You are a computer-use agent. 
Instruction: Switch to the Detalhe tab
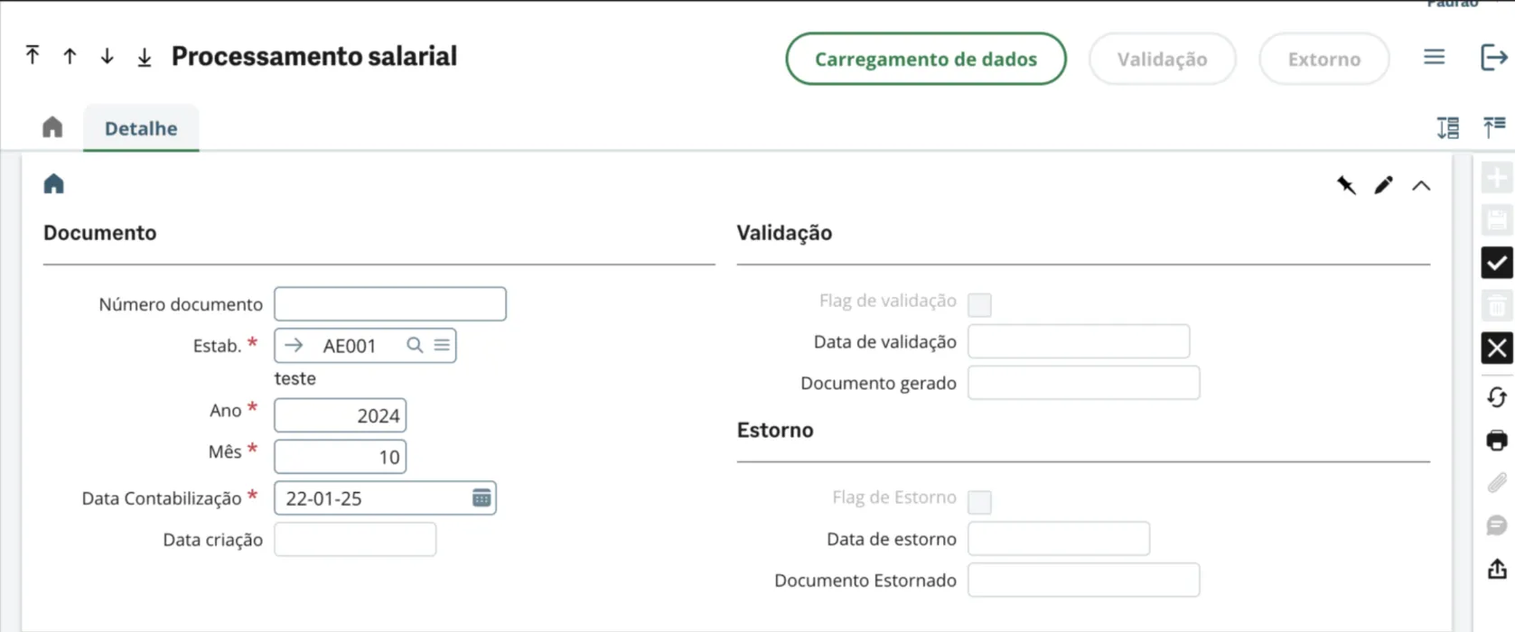tap(141, 128)
